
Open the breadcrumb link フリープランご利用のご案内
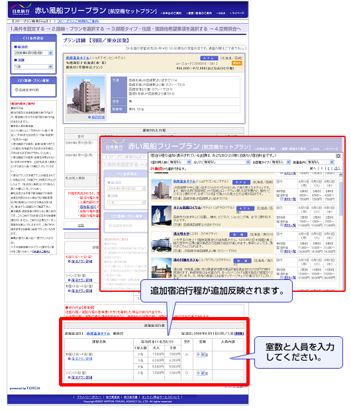(x=78, y=21)
